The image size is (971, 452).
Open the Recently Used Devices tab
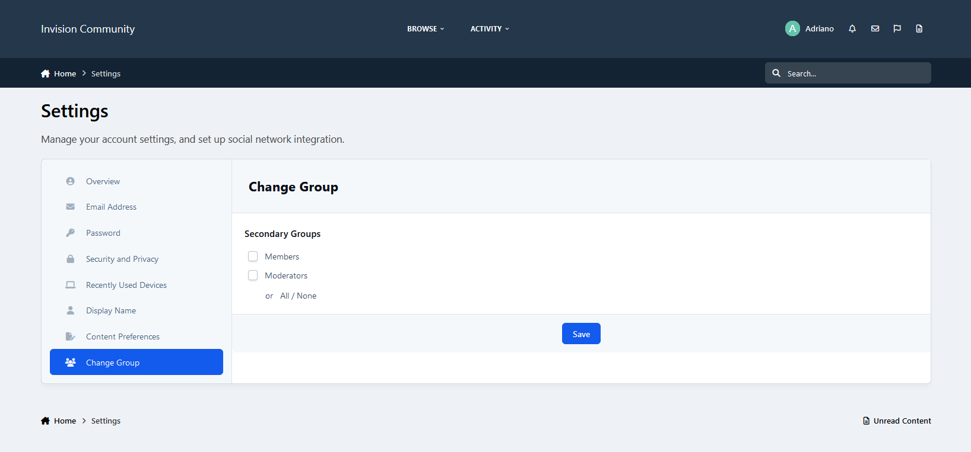(x=126, y=285)
